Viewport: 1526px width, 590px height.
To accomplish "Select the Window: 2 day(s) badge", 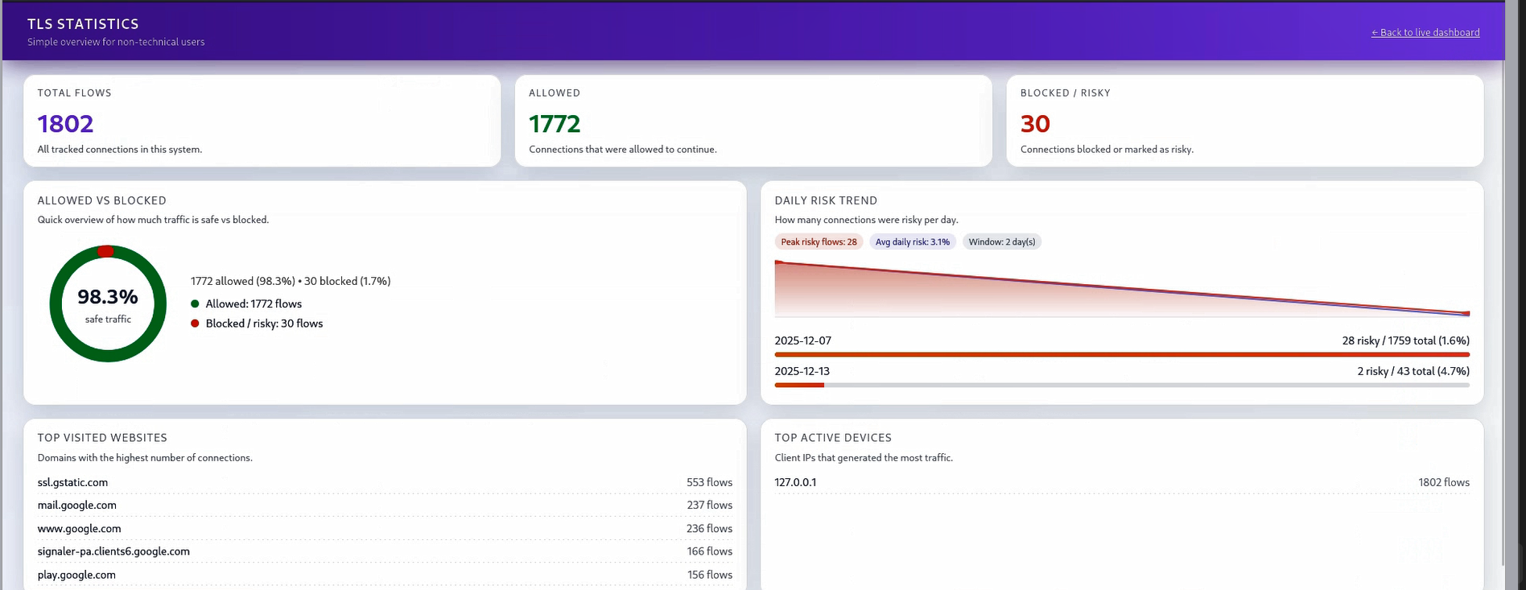I will [1001, 242].
